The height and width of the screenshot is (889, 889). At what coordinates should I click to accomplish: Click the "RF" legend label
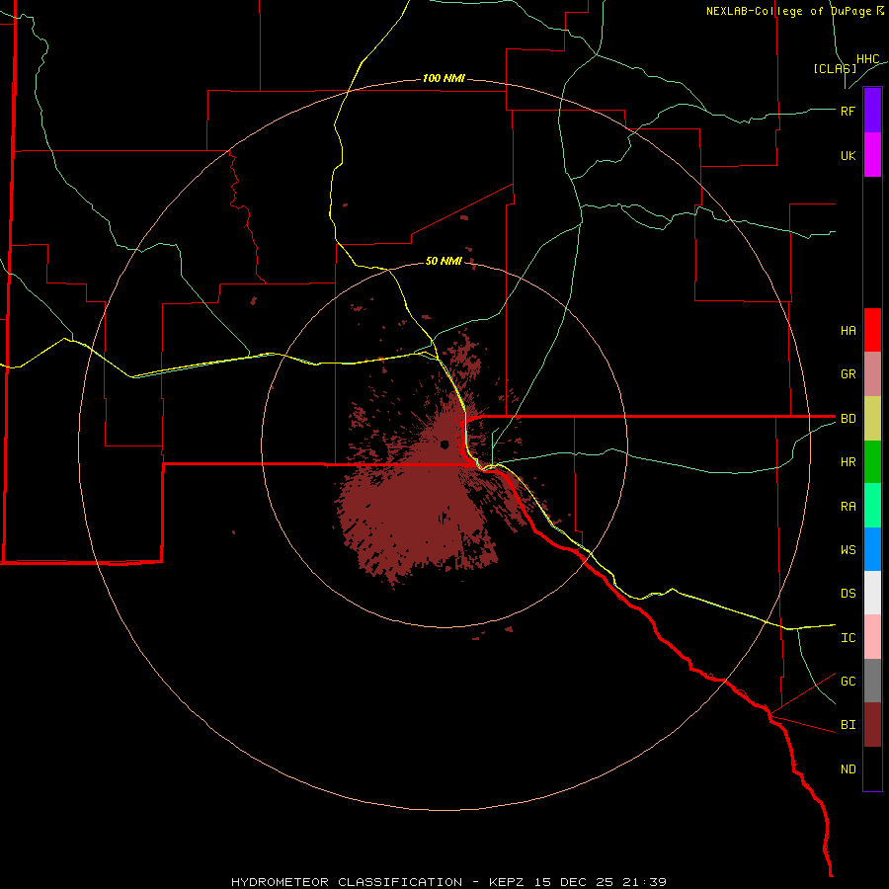pyautogui.click(x=848, y=111)
